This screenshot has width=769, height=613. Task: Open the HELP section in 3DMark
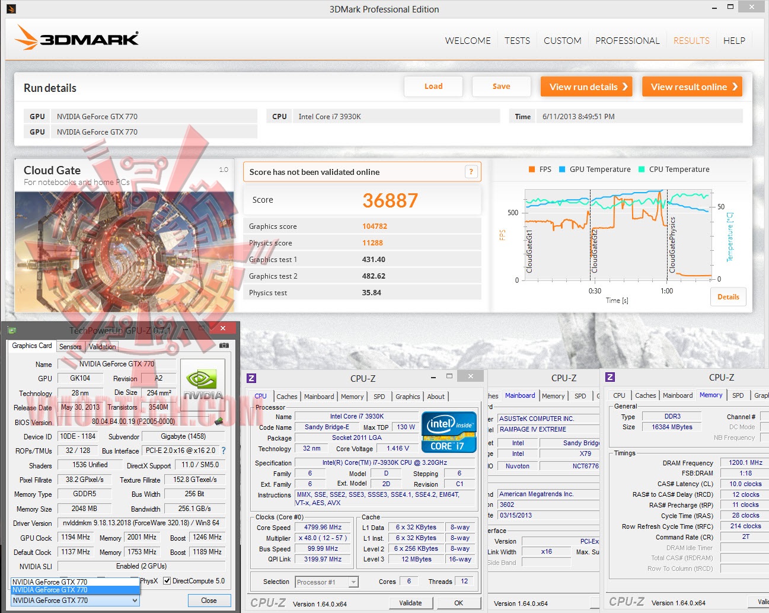tap(734, 41)
